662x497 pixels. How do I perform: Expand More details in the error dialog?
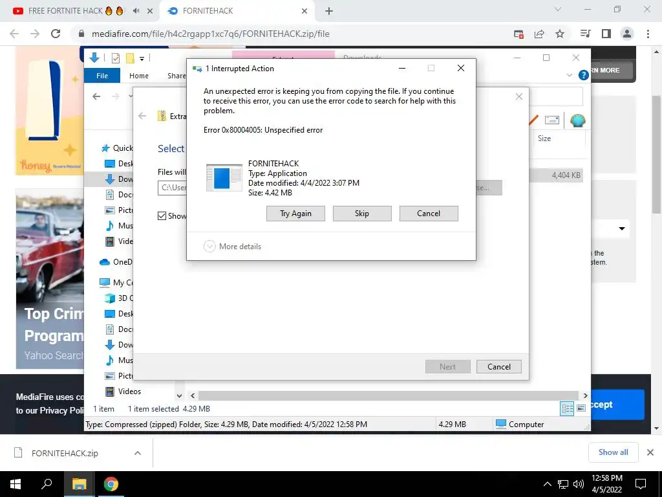[x=232, y=247]
